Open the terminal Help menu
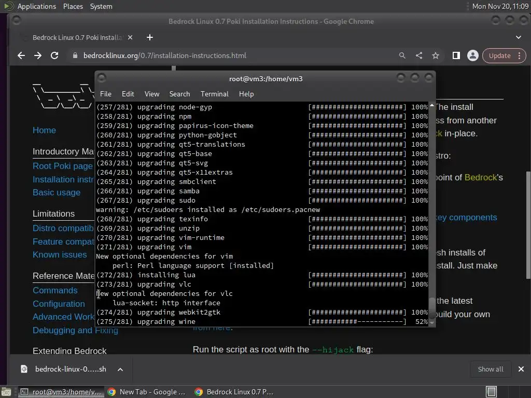 246,94
